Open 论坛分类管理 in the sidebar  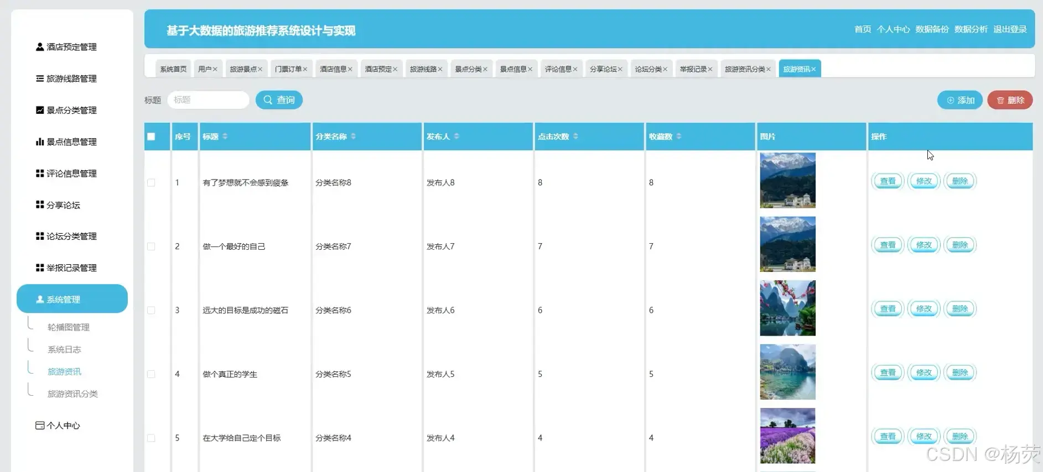66,236
